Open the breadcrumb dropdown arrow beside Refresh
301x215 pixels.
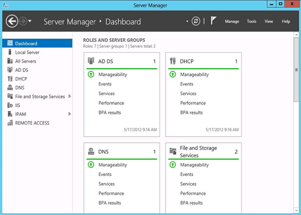click(x=187, y=21)
